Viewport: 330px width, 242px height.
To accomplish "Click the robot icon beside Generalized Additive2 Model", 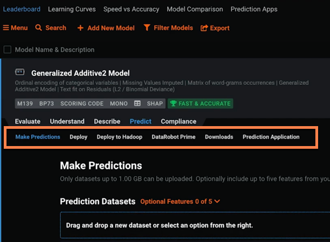I will tap(20, 72).
